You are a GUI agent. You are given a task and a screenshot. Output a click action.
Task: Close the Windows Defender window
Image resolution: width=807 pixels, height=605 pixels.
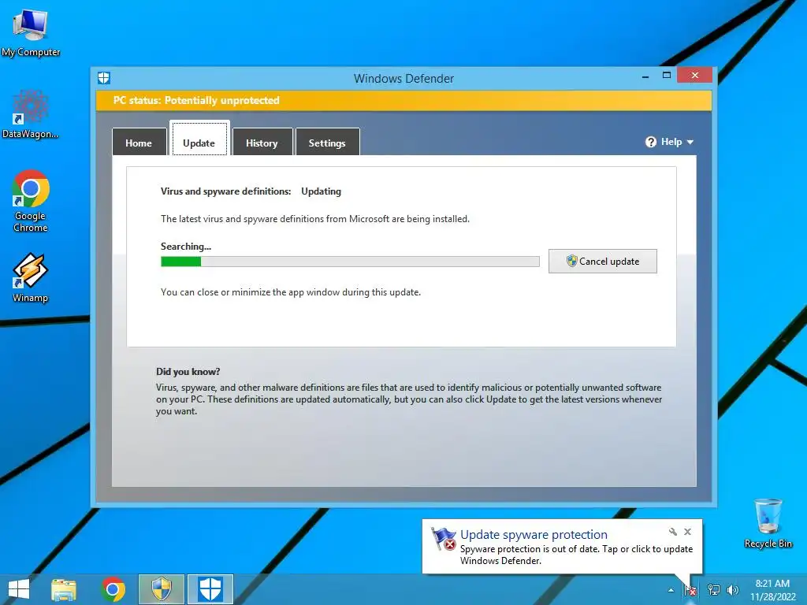(695, 75)
